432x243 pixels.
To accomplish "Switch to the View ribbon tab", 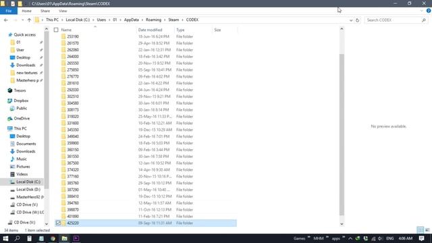I will 63,11.
